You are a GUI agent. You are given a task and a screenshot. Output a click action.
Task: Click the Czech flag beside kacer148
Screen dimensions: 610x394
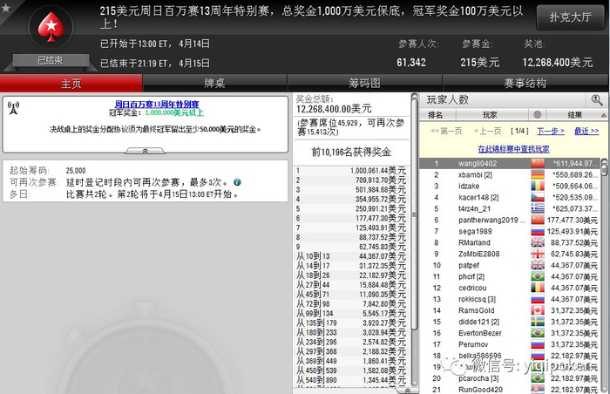point(538,197)
